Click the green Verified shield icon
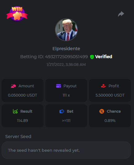Image resolution: width=134 pixels, height=165 pixels. [92, 57]
